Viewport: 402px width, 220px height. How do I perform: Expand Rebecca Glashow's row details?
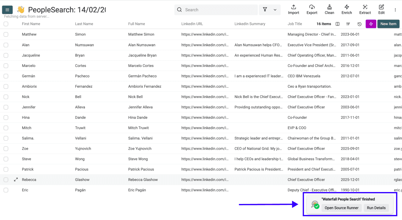click(16, 179)
